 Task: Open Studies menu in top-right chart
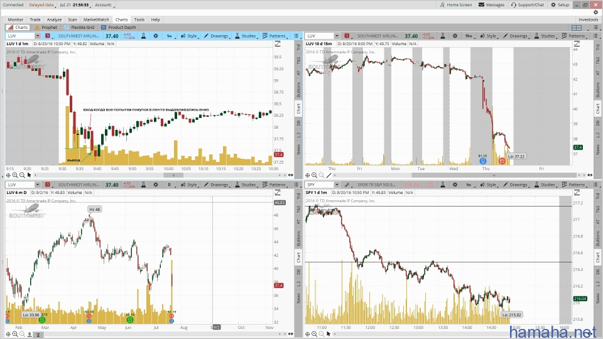tap(545, 36)
